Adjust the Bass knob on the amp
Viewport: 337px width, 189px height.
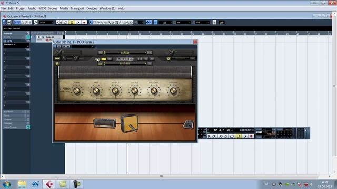tap(96, 91)
